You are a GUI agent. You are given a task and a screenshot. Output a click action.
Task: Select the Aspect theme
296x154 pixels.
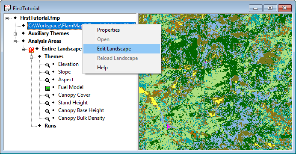click(x=66, y=80)
